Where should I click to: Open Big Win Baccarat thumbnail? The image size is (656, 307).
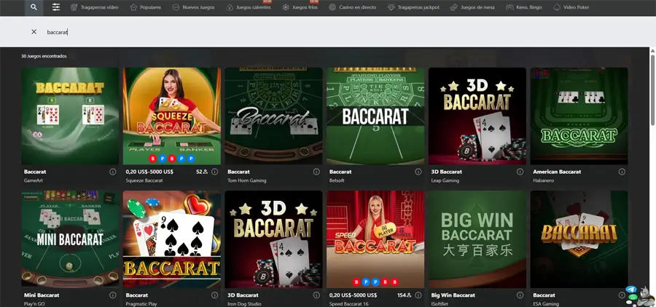click(477, 239)
